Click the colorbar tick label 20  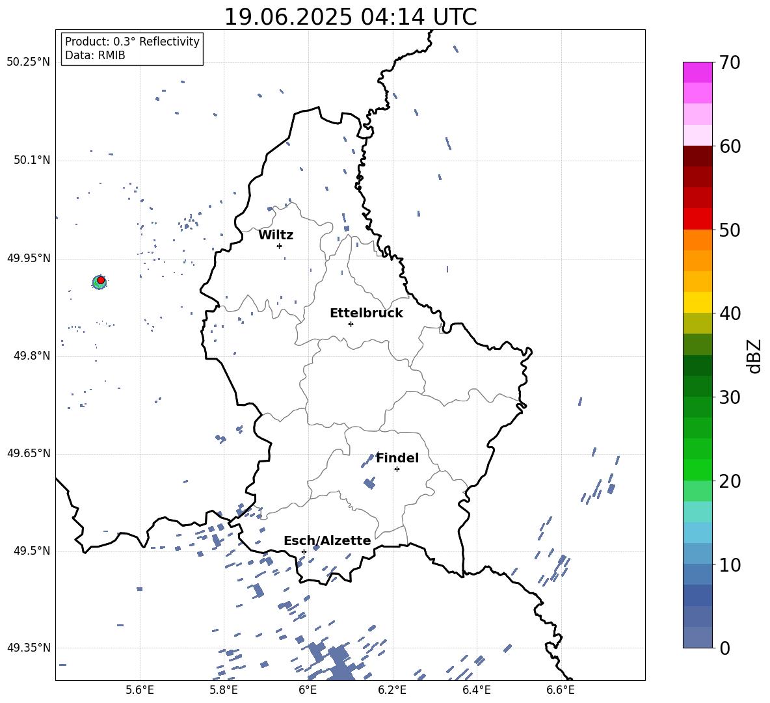pyautogui.click(x=730, y=481)
